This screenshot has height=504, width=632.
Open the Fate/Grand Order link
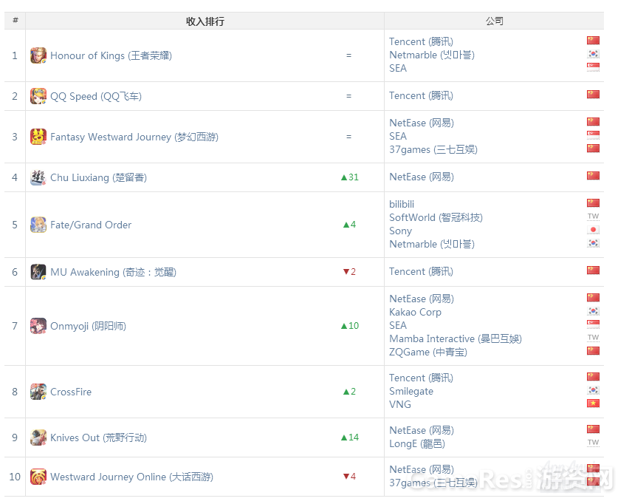(x=91, y=225)
